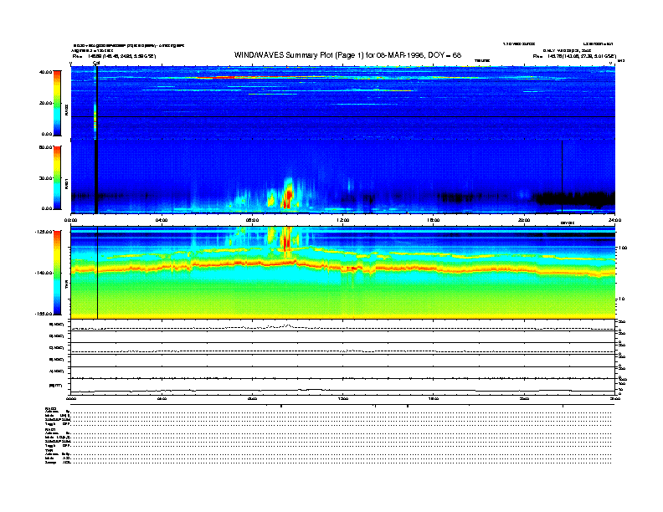Click the 00:00 label under bottom line plots
The height and width of the screenshot is (512, 663).
(x=71, y=398)
